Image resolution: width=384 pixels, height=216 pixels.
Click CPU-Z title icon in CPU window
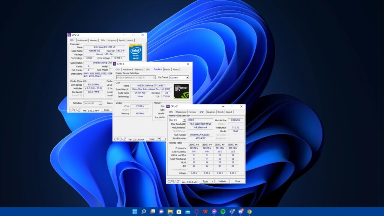pyautogui.click(x=69, y=35)
